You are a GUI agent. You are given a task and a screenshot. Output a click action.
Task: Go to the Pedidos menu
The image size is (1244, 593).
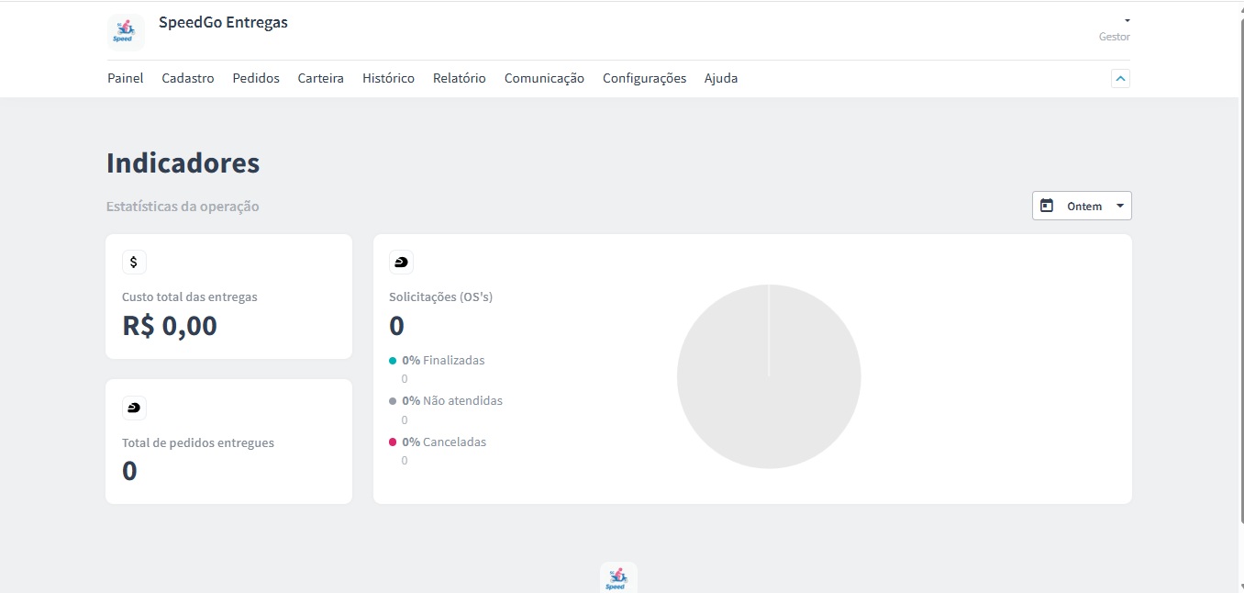pyautogui.click(x=256, y=79)
